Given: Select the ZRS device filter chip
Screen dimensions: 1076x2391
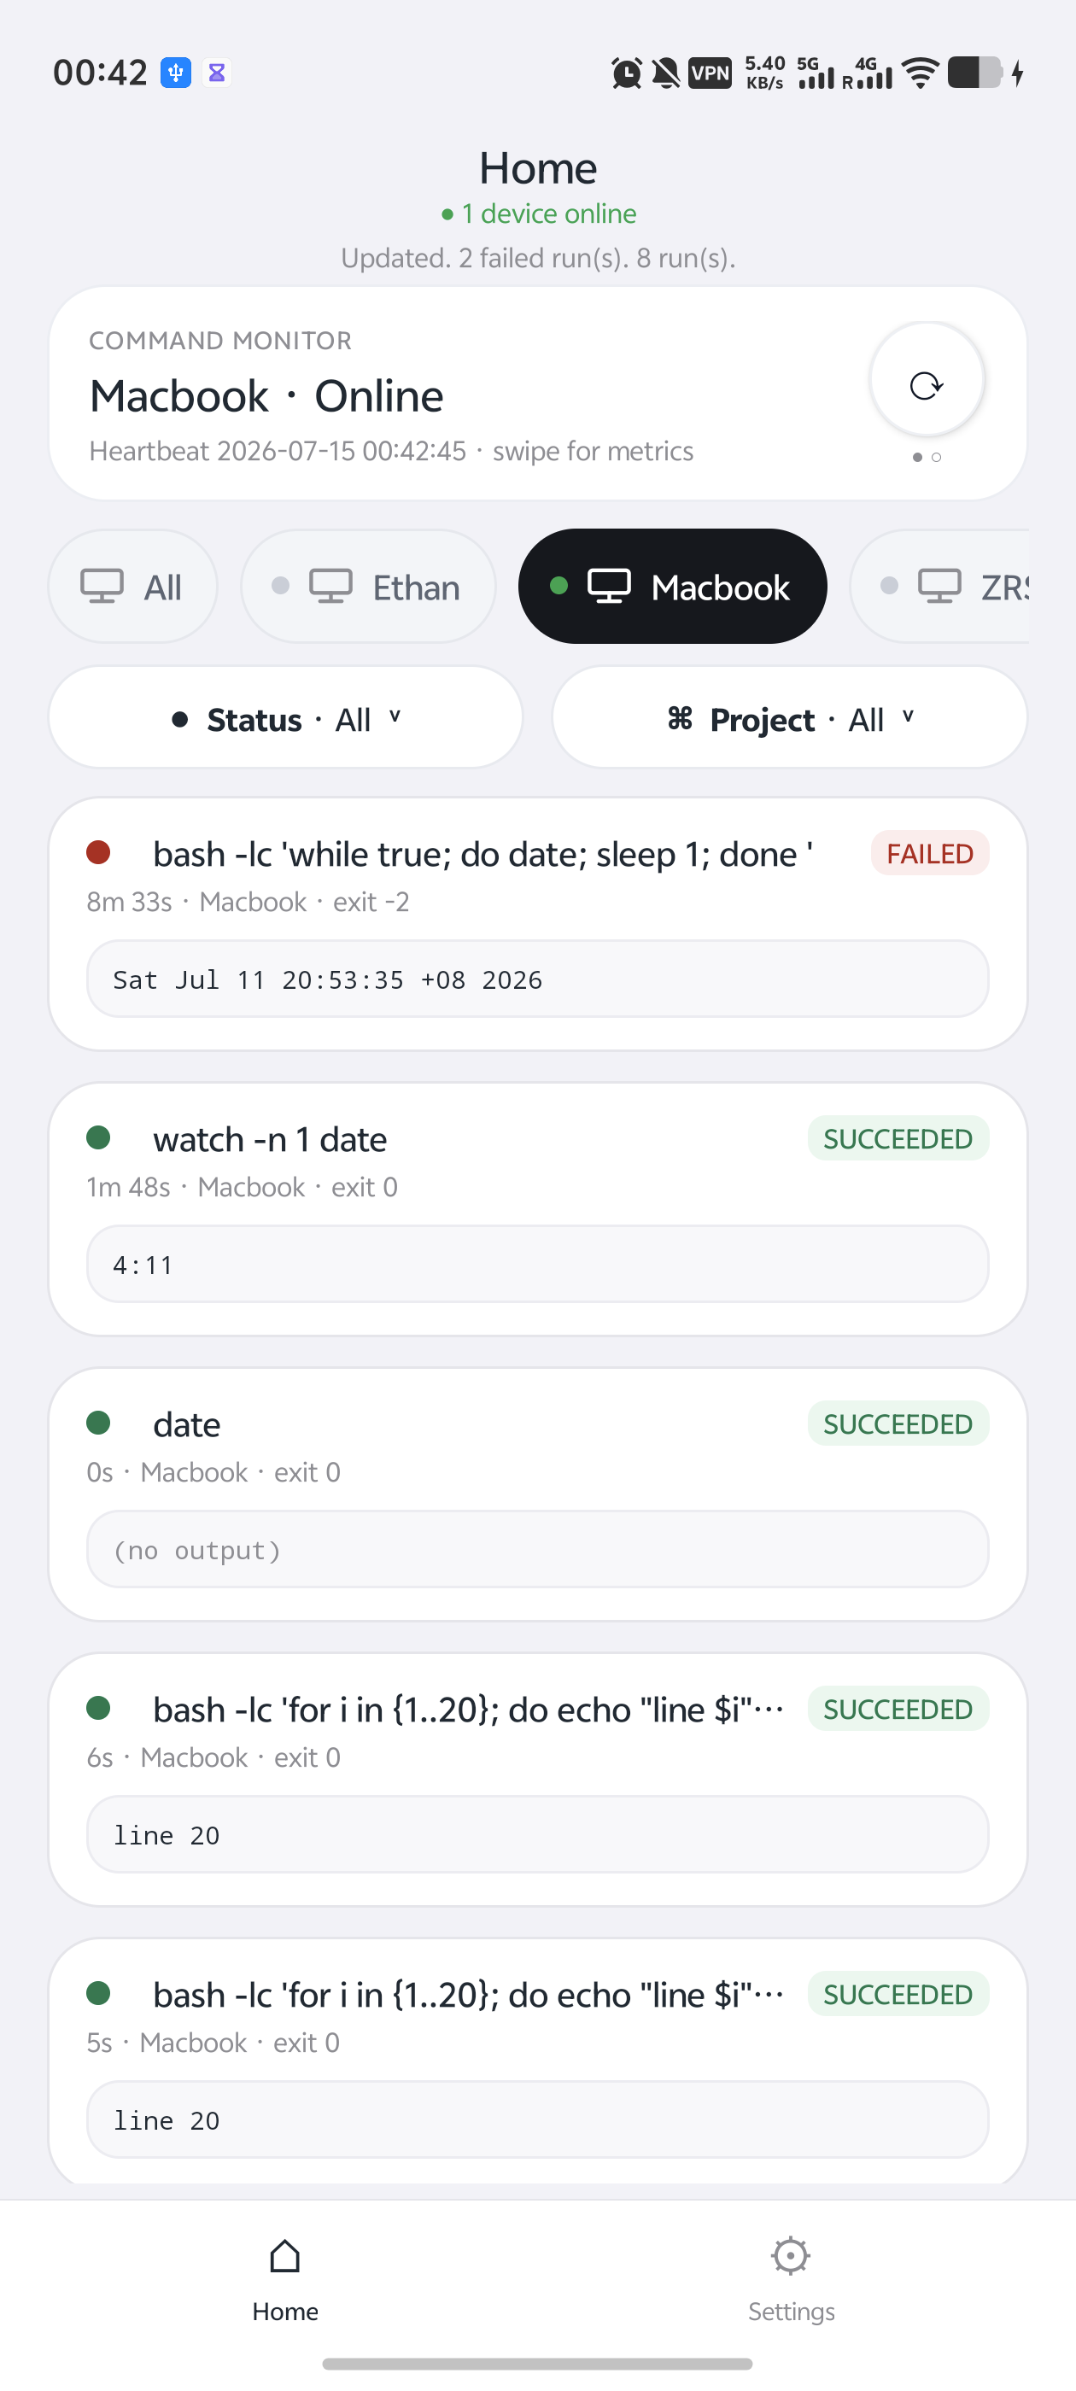Looking at the screenshot, I should coord(939,587).
